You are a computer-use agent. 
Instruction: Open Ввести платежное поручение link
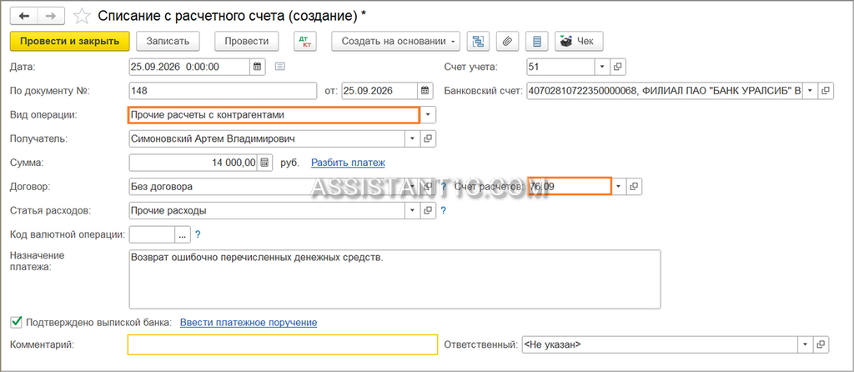click(249, 323)
